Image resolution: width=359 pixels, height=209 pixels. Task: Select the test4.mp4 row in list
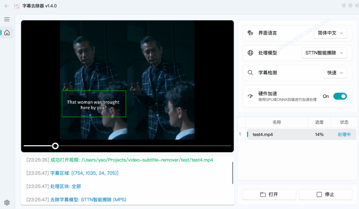277,134
